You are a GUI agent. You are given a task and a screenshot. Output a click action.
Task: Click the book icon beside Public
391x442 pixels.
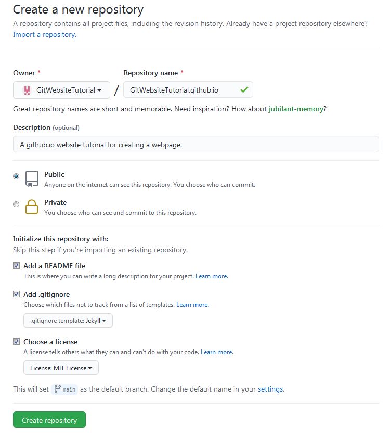click(32, 178)
